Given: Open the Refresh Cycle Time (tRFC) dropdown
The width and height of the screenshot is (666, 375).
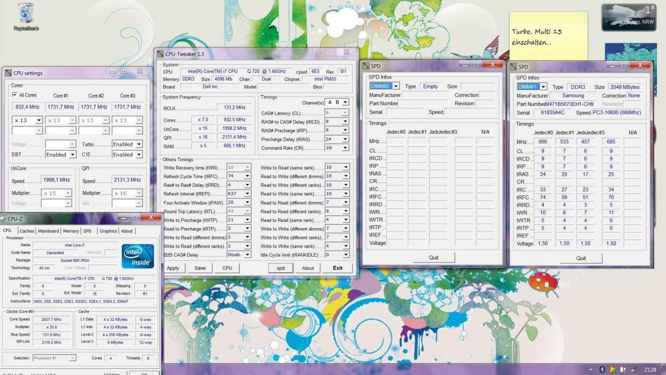Looking at the screenshot, I should [247, 176].
